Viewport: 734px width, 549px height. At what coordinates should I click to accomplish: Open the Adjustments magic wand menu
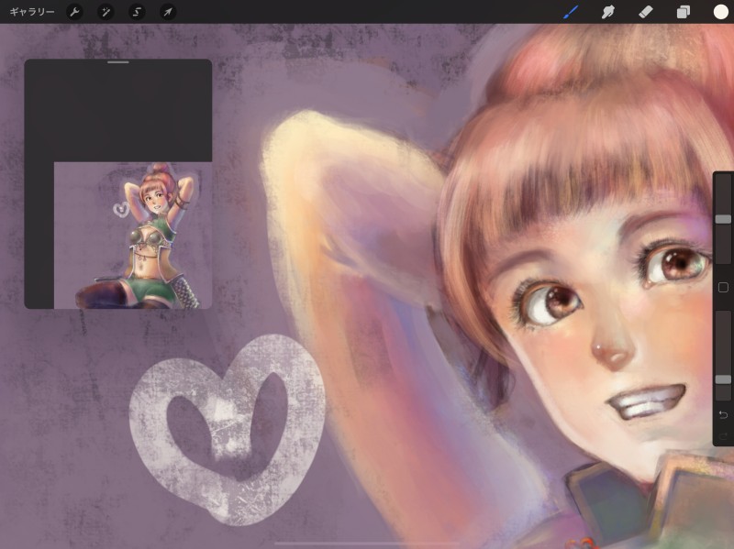[106, 12]
